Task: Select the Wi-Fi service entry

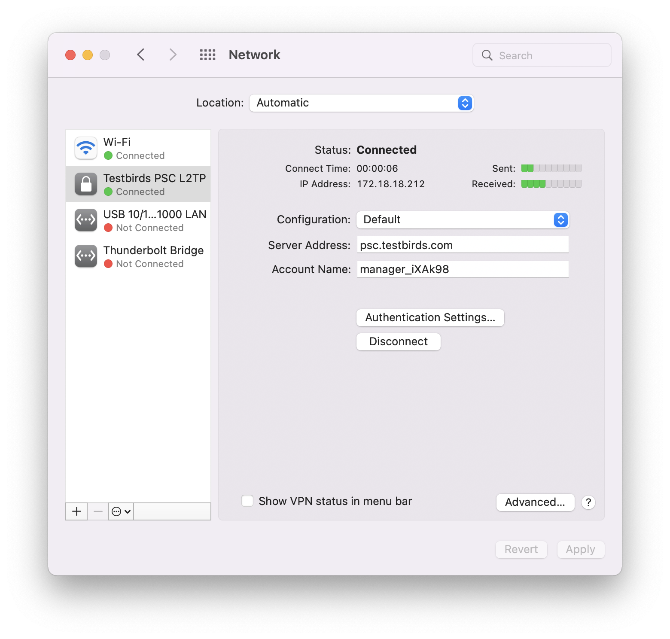Action: point(142,148)
